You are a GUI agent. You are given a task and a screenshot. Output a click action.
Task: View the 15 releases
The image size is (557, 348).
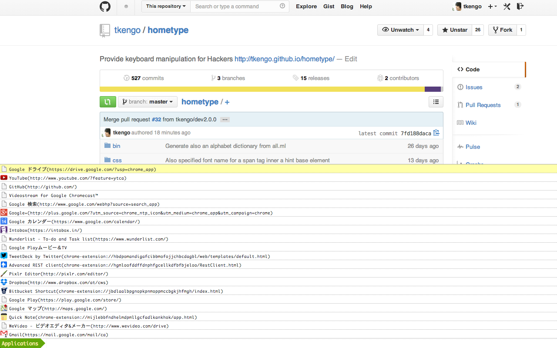coord(311,78)
